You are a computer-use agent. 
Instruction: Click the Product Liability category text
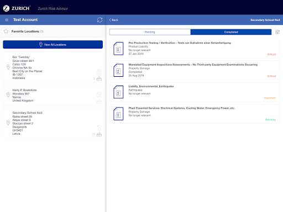[138, 46]
